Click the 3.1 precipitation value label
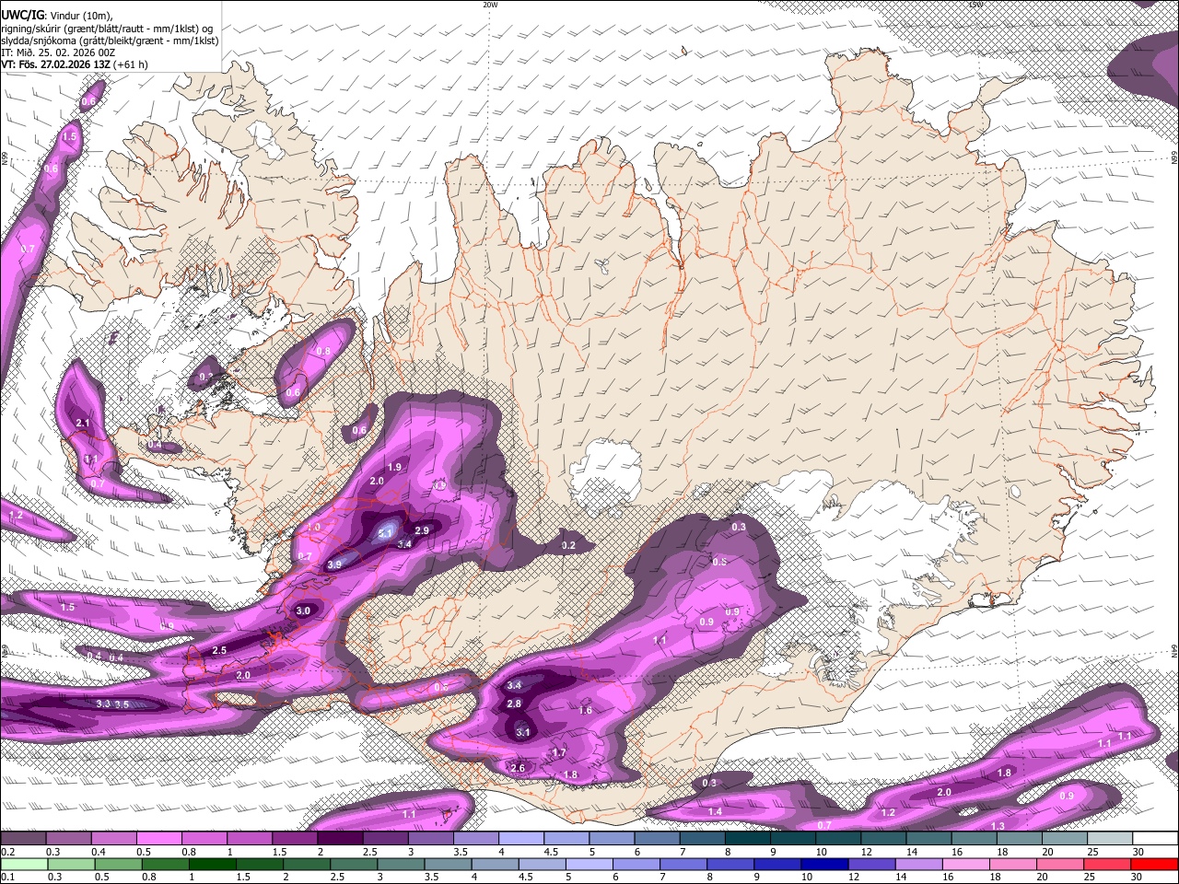The width and height of the screenshot is (1179, 884). pos(523,732)
